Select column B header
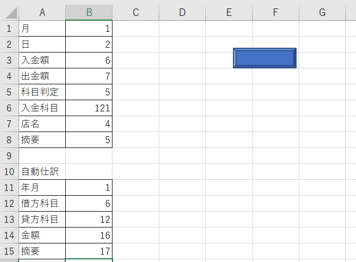Image resolution: width=356 pixels, height=262 pixels. (89, 13)
